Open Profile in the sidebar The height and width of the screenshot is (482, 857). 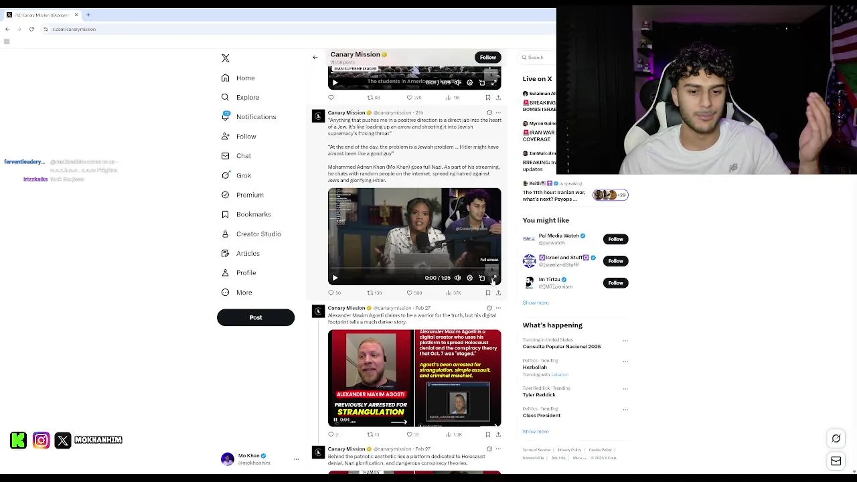238,272
